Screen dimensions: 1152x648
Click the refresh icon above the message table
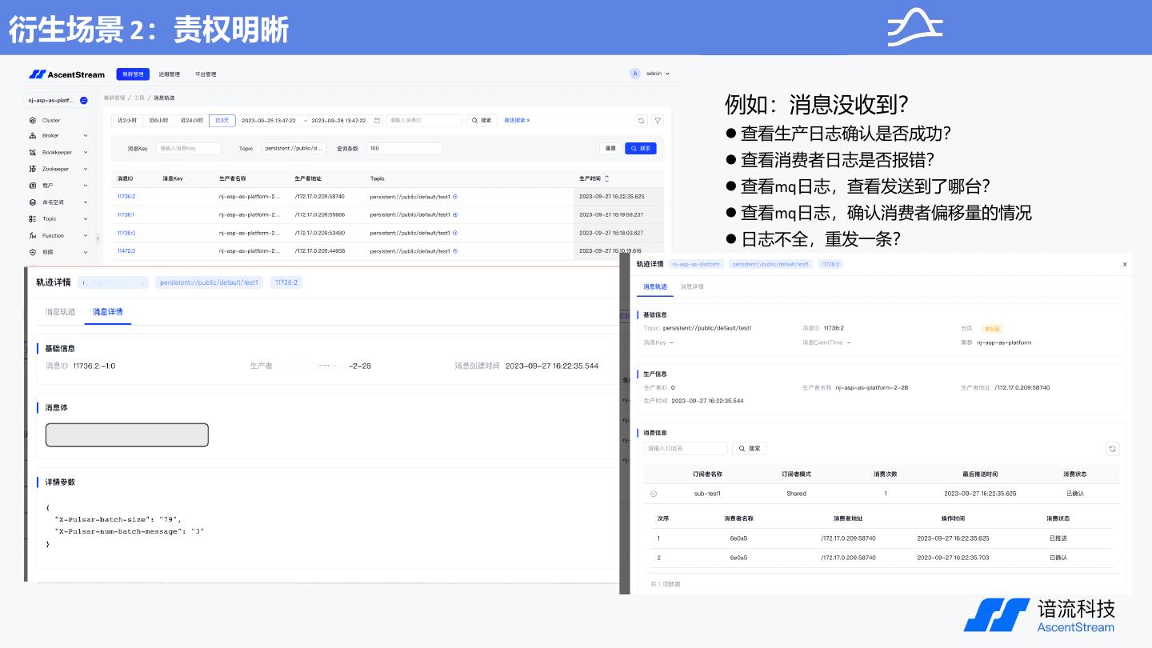click(641, 121)
